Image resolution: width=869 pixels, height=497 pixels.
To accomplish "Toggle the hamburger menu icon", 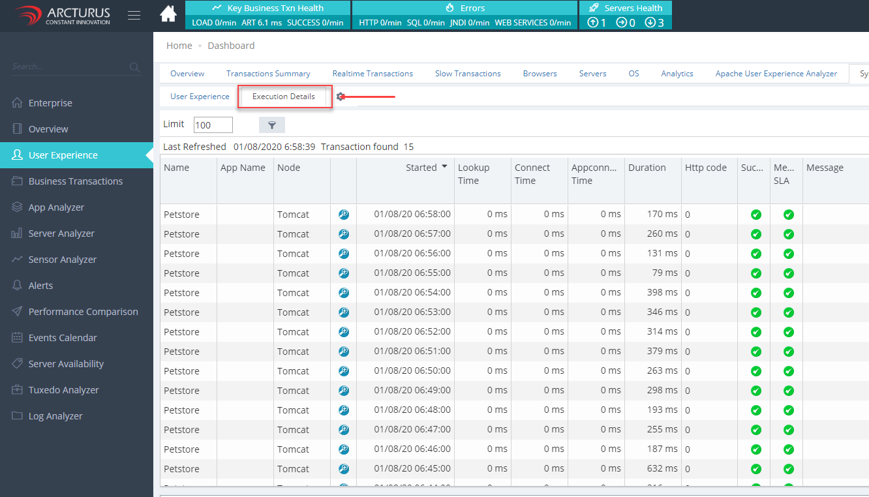I will (x=134, y=16).
